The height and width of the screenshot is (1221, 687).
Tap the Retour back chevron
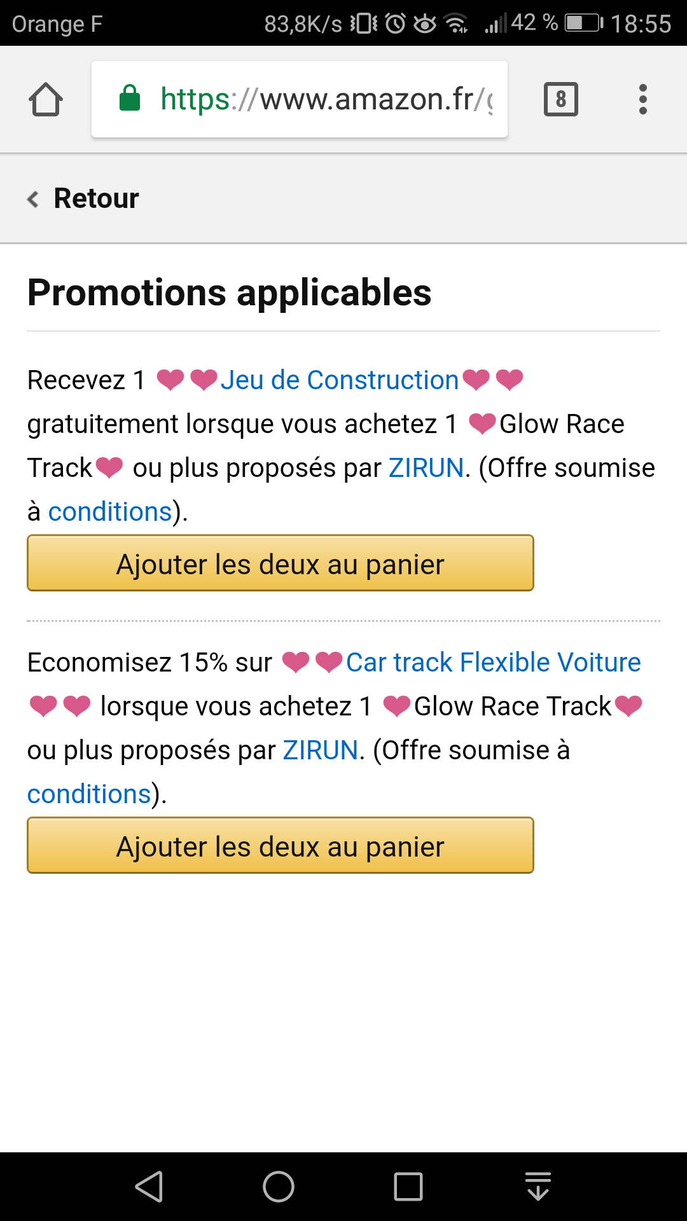click(33, 199)
